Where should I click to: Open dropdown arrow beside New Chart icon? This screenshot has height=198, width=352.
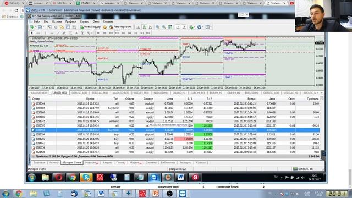(x=35, y=27)
